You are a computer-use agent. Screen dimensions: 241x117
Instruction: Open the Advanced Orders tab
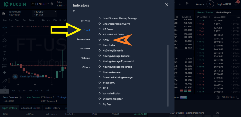click(31, 108)
